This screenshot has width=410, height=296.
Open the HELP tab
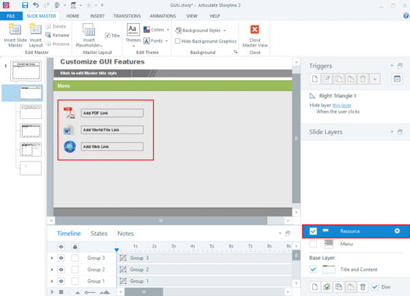pyautogui.click(x=215, y=16)
